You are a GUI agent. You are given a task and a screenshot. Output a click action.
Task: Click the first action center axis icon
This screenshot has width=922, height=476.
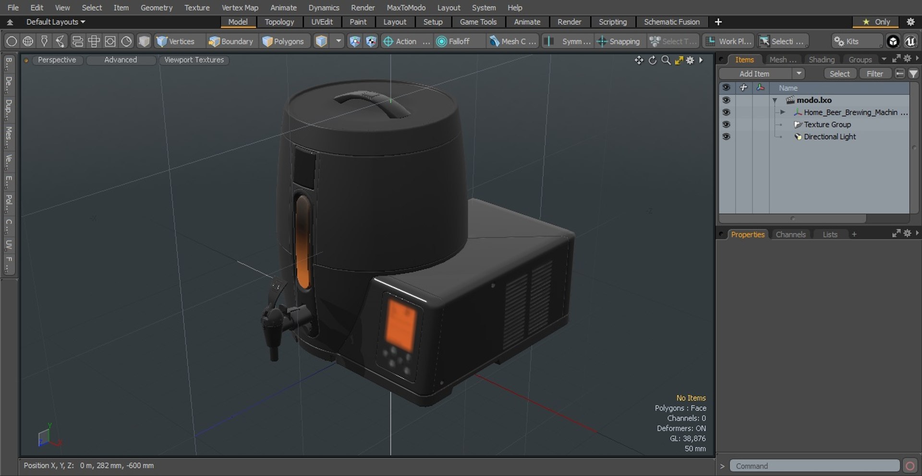coord(354,41)
